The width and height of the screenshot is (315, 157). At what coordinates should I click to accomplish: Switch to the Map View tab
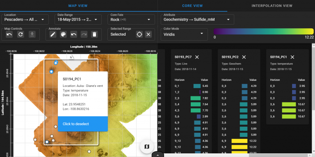(78, 6)
